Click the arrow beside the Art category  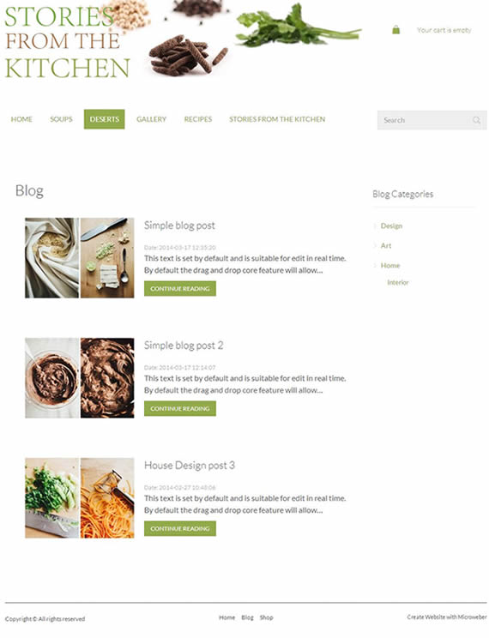coord(375,245)
